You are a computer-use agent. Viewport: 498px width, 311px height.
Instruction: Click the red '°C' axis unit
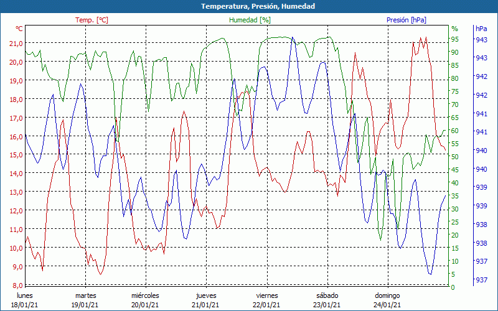[x=19, y=29]
